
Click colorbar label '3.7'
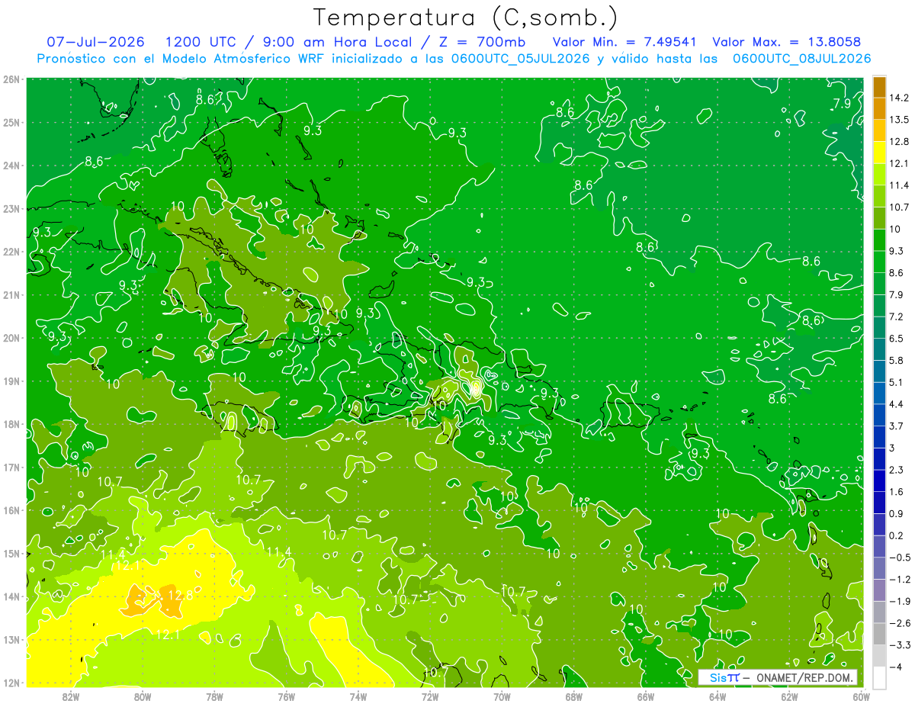click(897, 426)
